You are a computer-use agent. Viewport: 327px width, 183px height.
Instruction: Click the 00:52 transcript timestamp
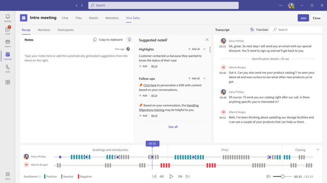[x=223, y=118]
